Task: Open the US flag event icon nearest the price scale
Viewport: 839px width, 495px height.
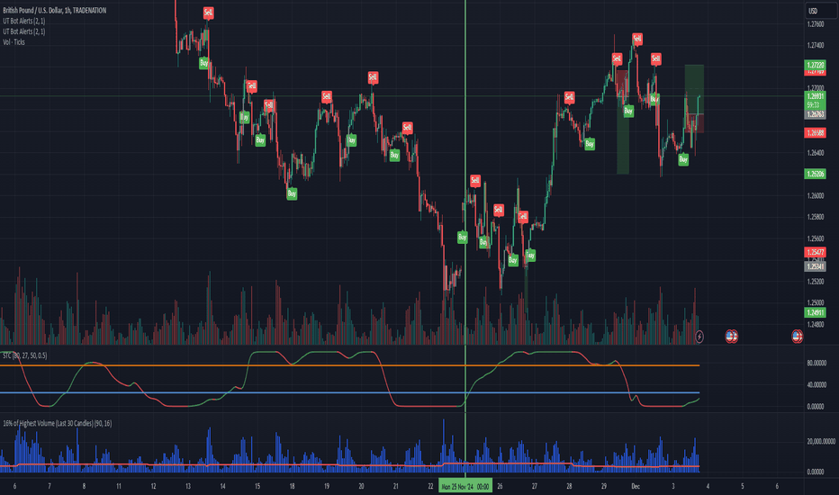Action: pyautogui.click(x=797, y=337)
